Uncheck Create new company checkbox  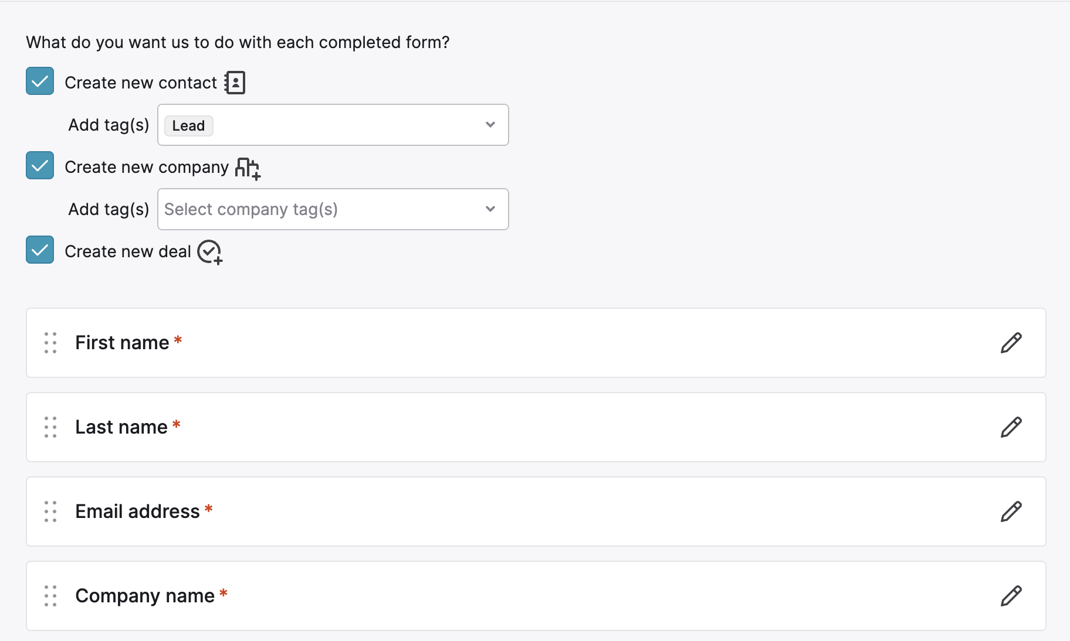click(x=40, y=165)
